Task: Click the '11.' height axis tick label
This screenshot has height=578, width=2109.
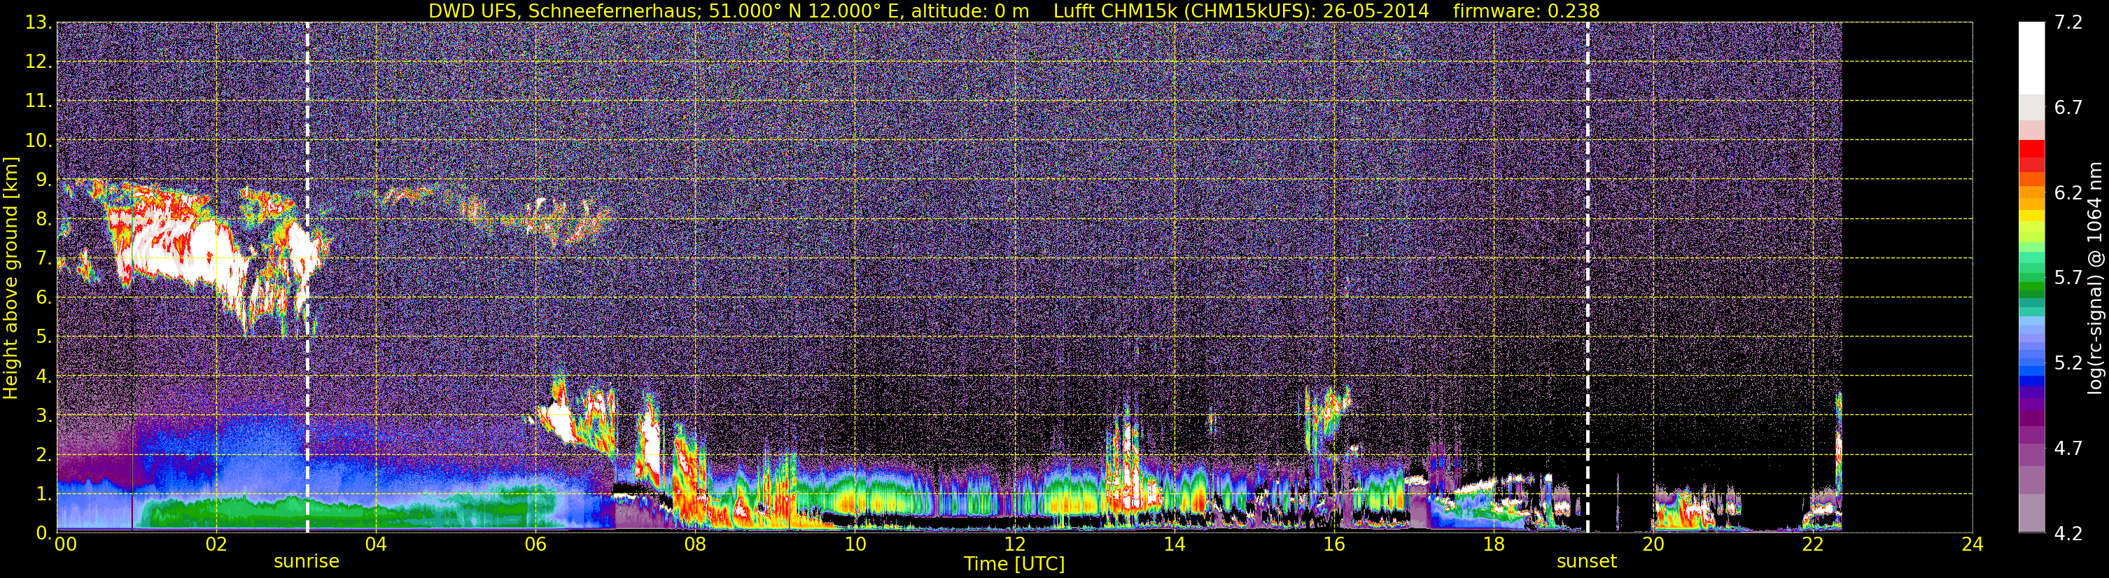Action: [x=38, y=101]
